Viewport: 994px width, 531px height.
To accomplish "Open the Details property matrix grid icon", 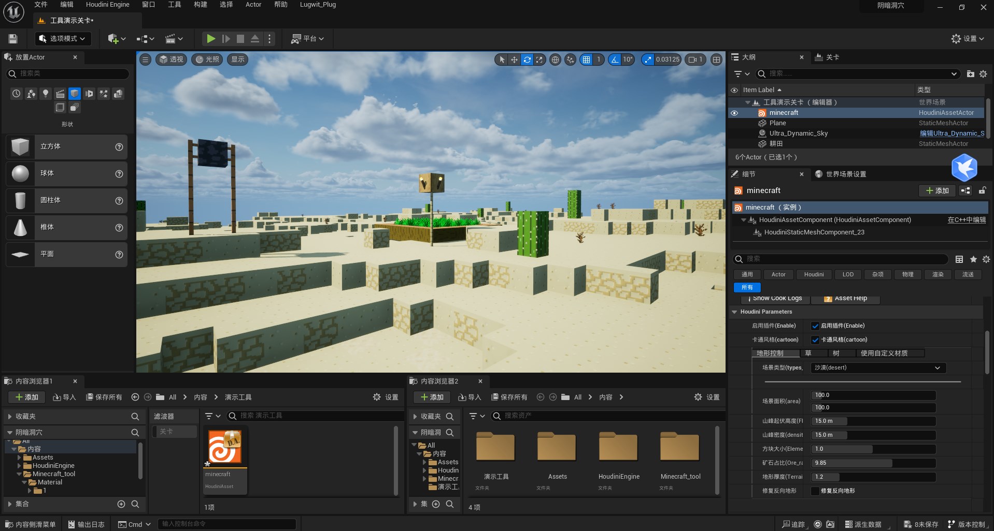I will tap(959, 259).
